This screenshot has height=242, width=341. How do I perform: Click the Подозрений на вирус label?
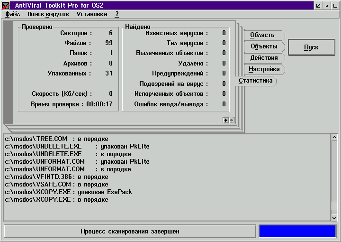click(x=173, y=84)
